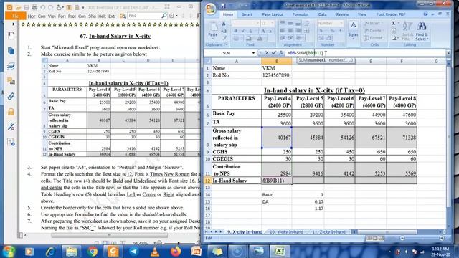This screenshot has width=459, height=258.
Task: Click inside the Excel formula bar
Action: [x=366, y=53]
